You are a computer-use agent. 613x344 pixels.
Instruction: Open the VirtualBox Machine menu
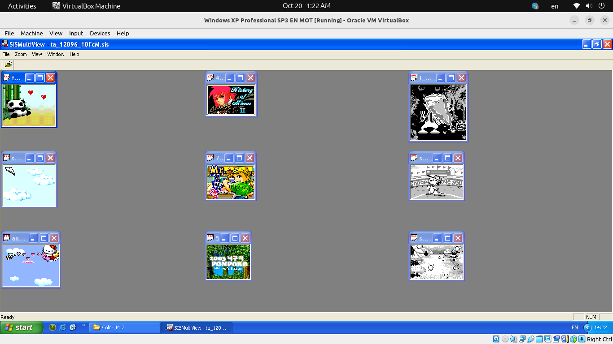pos(31,33)
